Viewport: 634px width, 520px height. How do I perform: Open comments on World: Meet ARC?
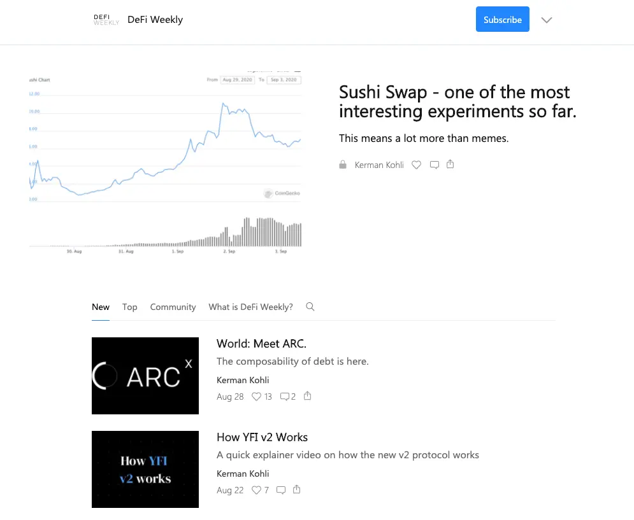coord(288,397)
